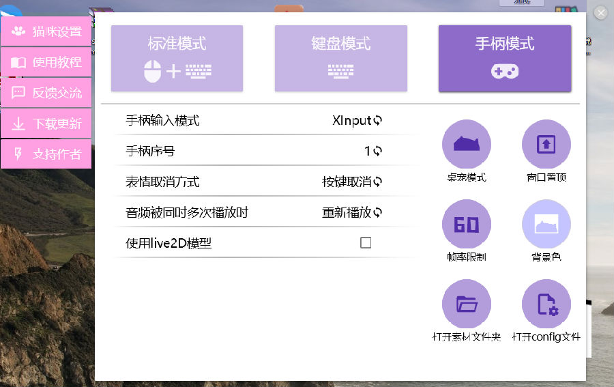Open the 背景色 background color picker
614x387 pixels.
[x=546, y=225]
